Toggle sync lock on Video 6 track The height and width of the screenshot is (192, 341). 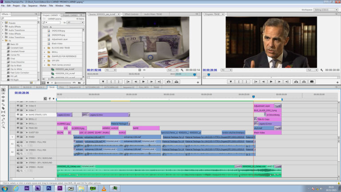point(21,106)
